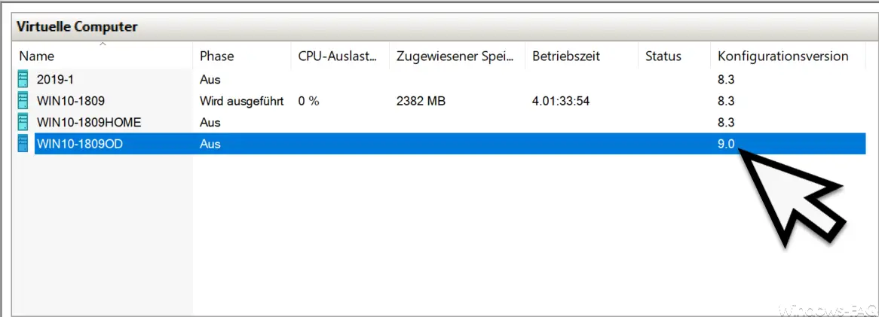Click the WIN10-1809 VM server icon
This screenshot has height=317, width=879.
point(23,101)
